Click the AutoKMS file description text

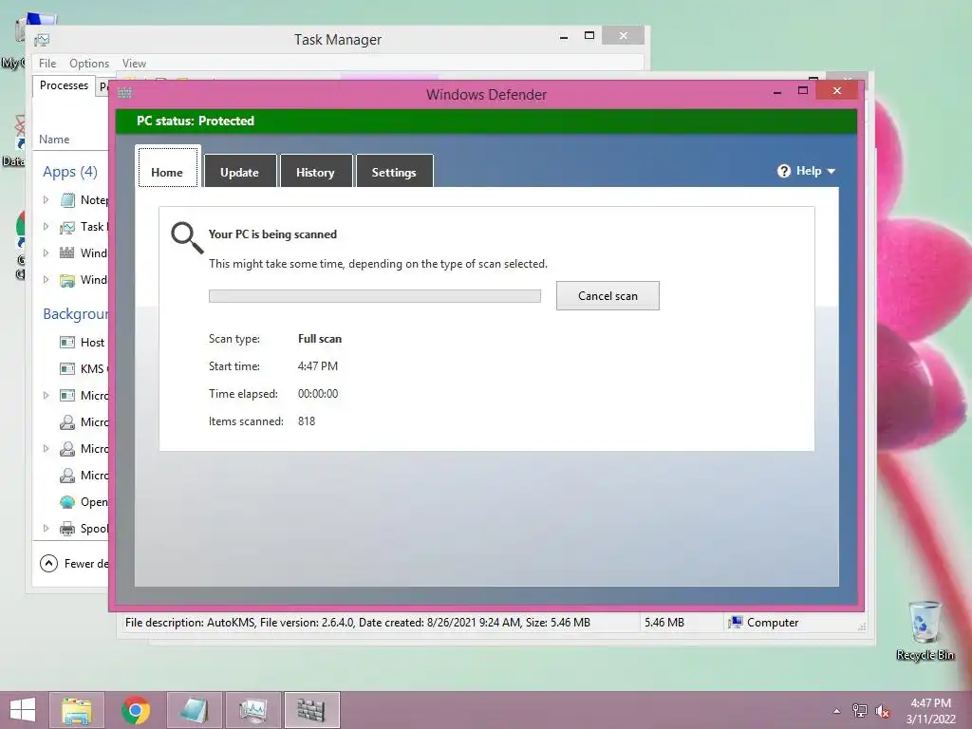pyautogui.click(x=358, y=623)
